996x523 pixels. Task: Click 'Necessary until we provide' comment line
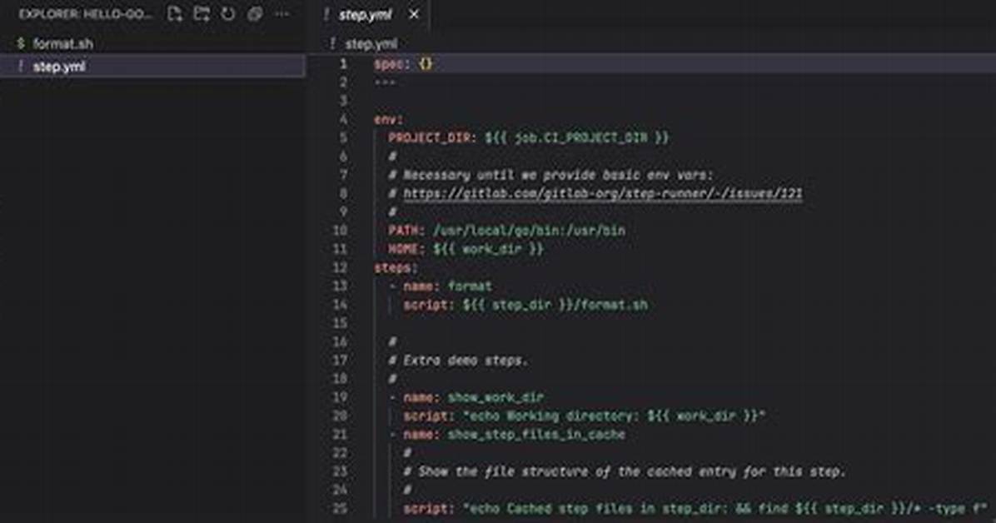[551, 175]
